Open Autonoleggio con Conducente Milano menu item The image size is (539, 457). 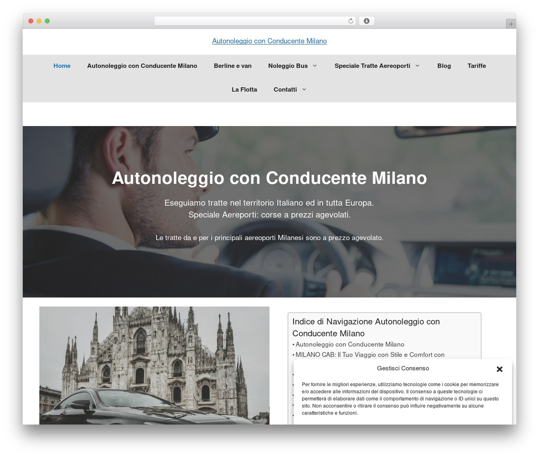142,66
